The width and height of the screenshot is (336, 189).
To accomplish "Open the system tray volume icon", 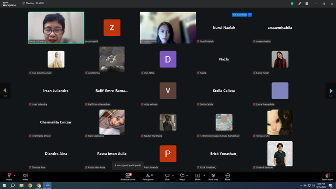I will coord(313,185).
